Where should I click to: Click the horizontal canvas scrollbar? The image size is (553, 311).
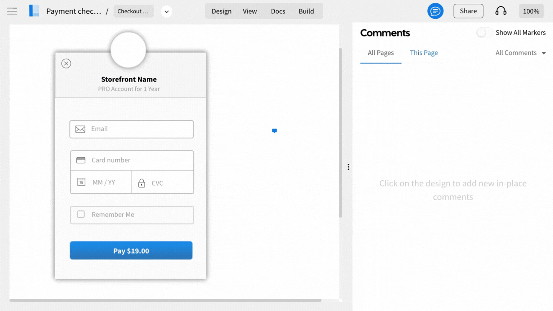(165, 300)
